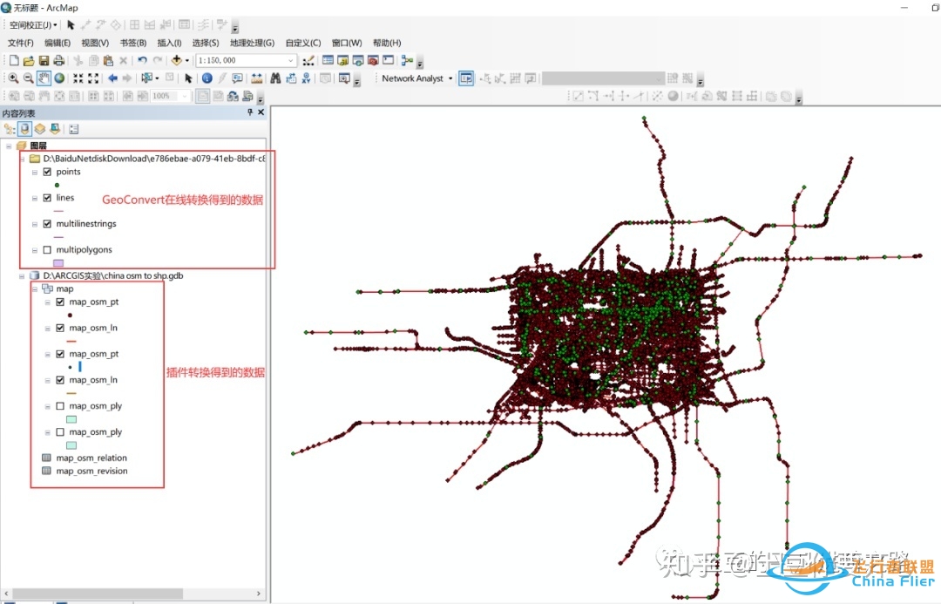The width and height of the screenshot is (941, 604).
Task: Click Fixed Zoom In arrows
Action: (78, 78)
